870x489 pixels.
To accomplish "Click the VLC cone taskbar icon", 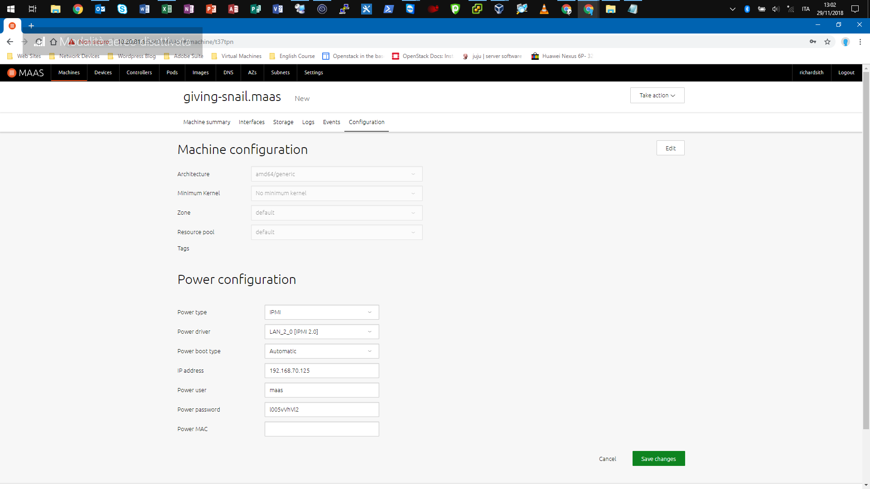I will (x=544, y=9).
